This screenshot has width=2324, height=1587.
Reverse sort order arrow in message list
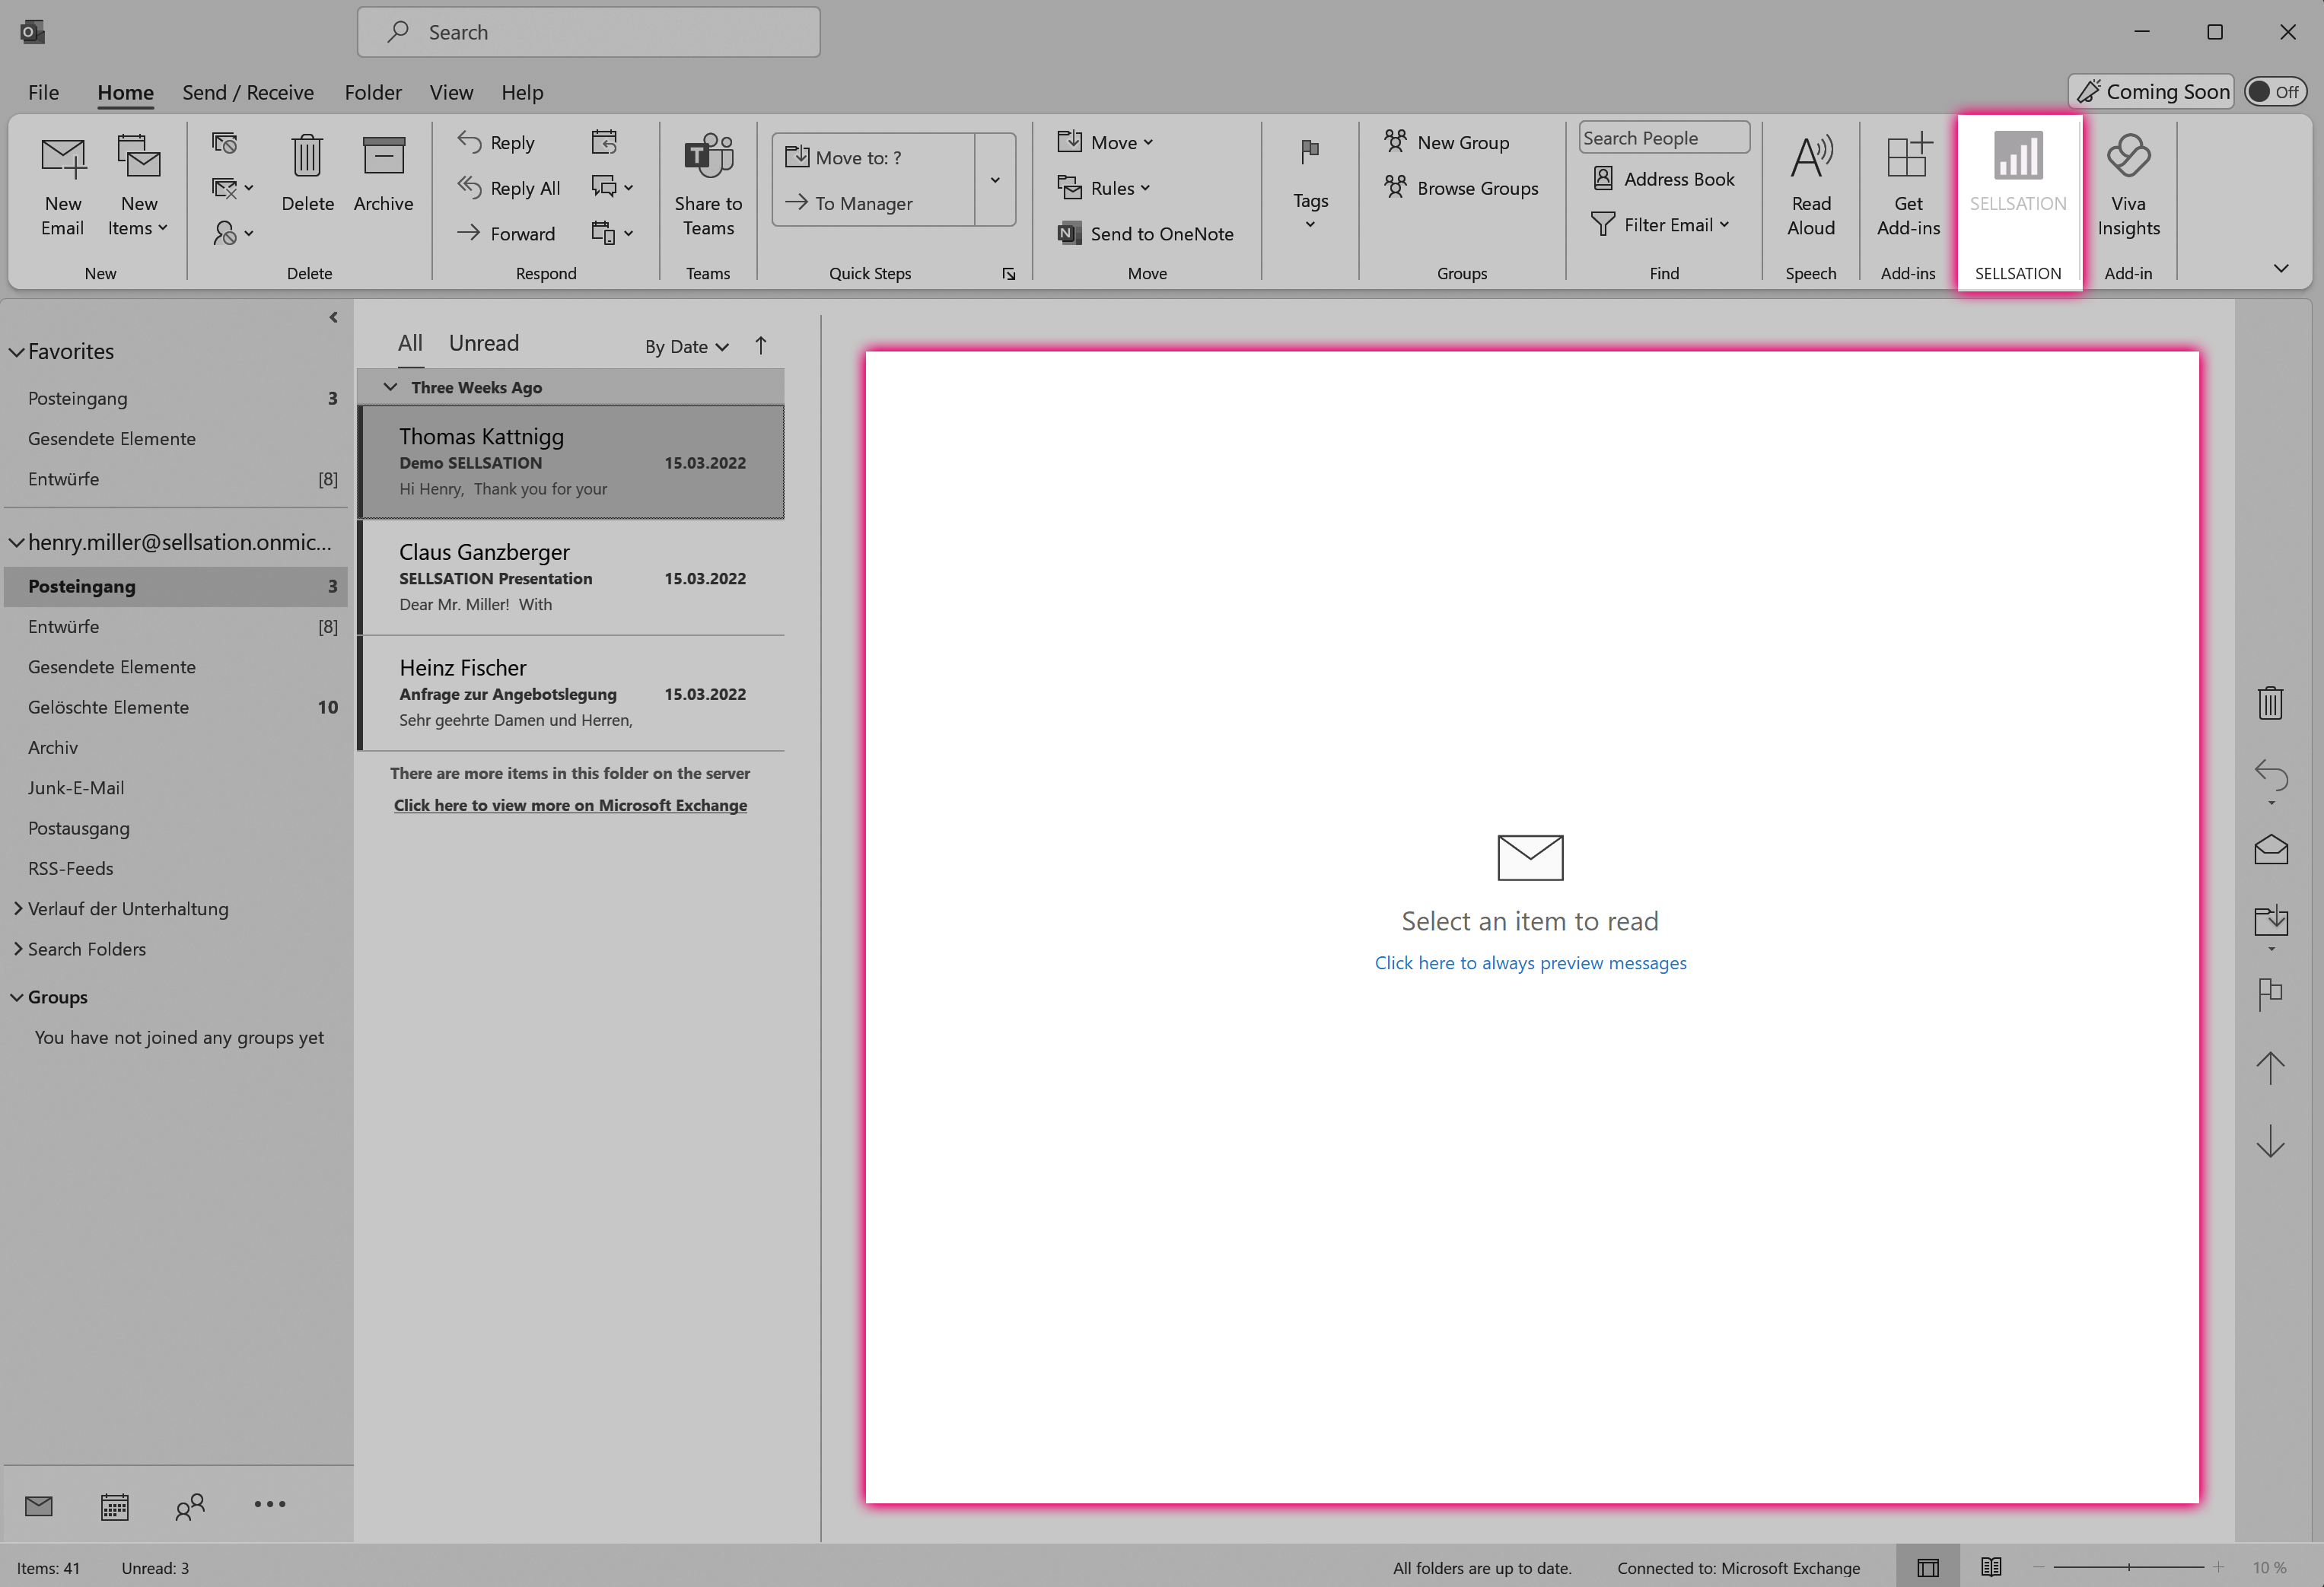coord(760,345)
